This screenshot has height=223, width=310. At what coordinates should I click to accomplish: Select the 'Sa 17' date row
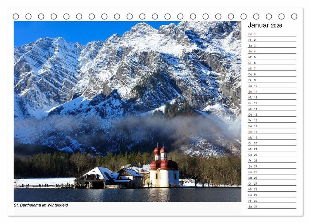tap(272, 126)
